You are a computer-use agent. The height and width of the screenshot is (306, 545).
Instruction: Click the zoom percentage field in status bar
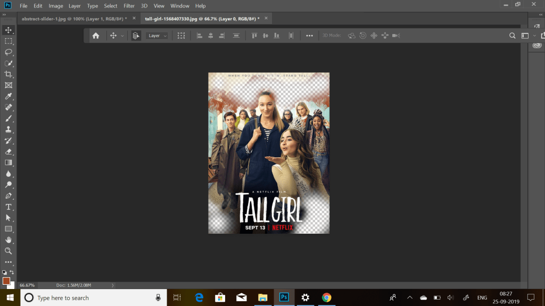(27, 285)
